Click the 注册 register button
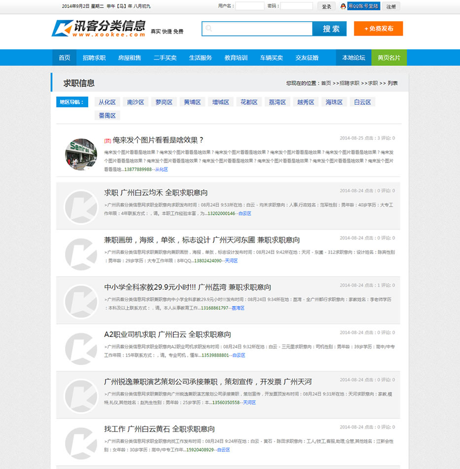 [391, 6]
